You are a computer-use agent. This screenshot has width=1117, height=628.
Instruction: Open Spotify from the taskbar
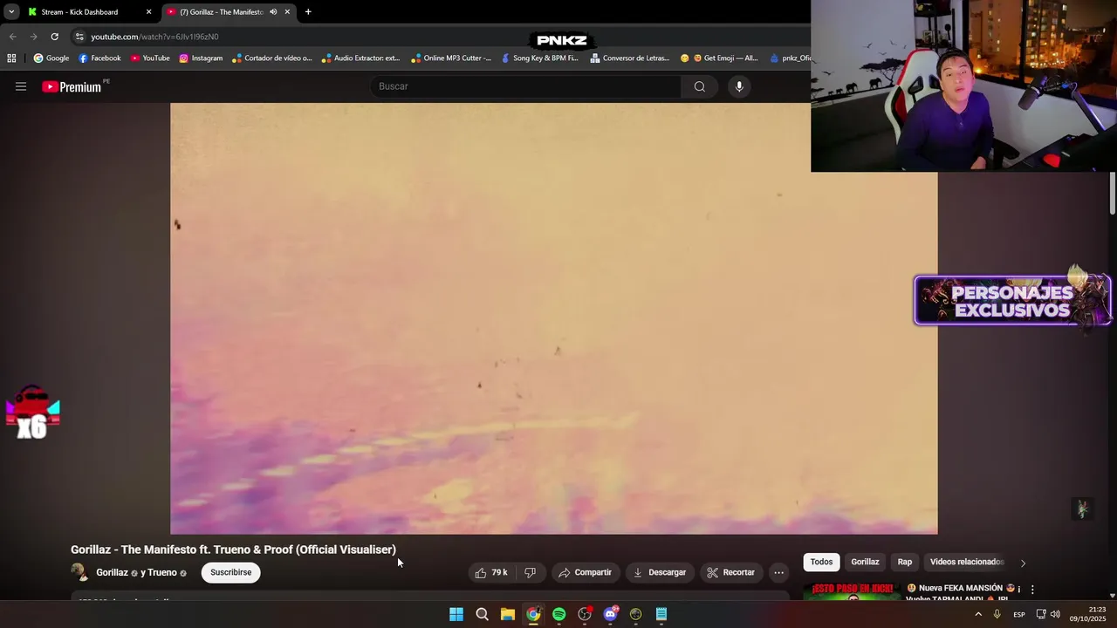pos(559,614)
